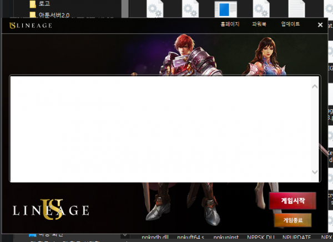The image size is (333, 242).
Task: Click down arrow of notice panel scrollbar
Action: (315, 172)
